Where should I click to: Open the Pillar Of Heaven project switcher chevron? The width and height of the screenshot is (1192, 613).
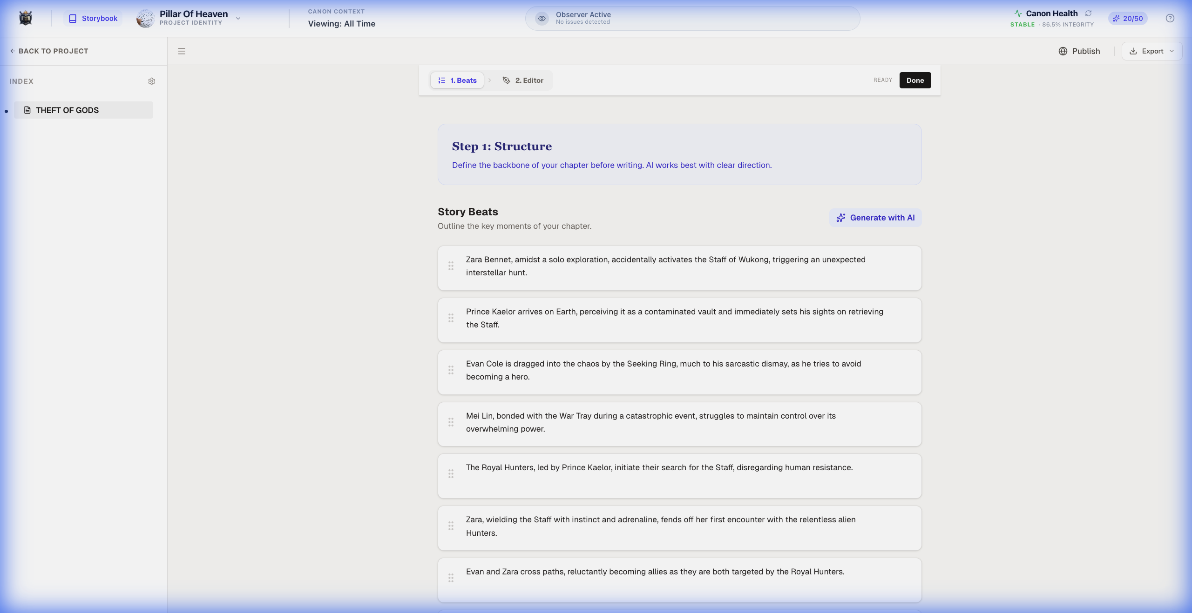click(x=238, y=19)
